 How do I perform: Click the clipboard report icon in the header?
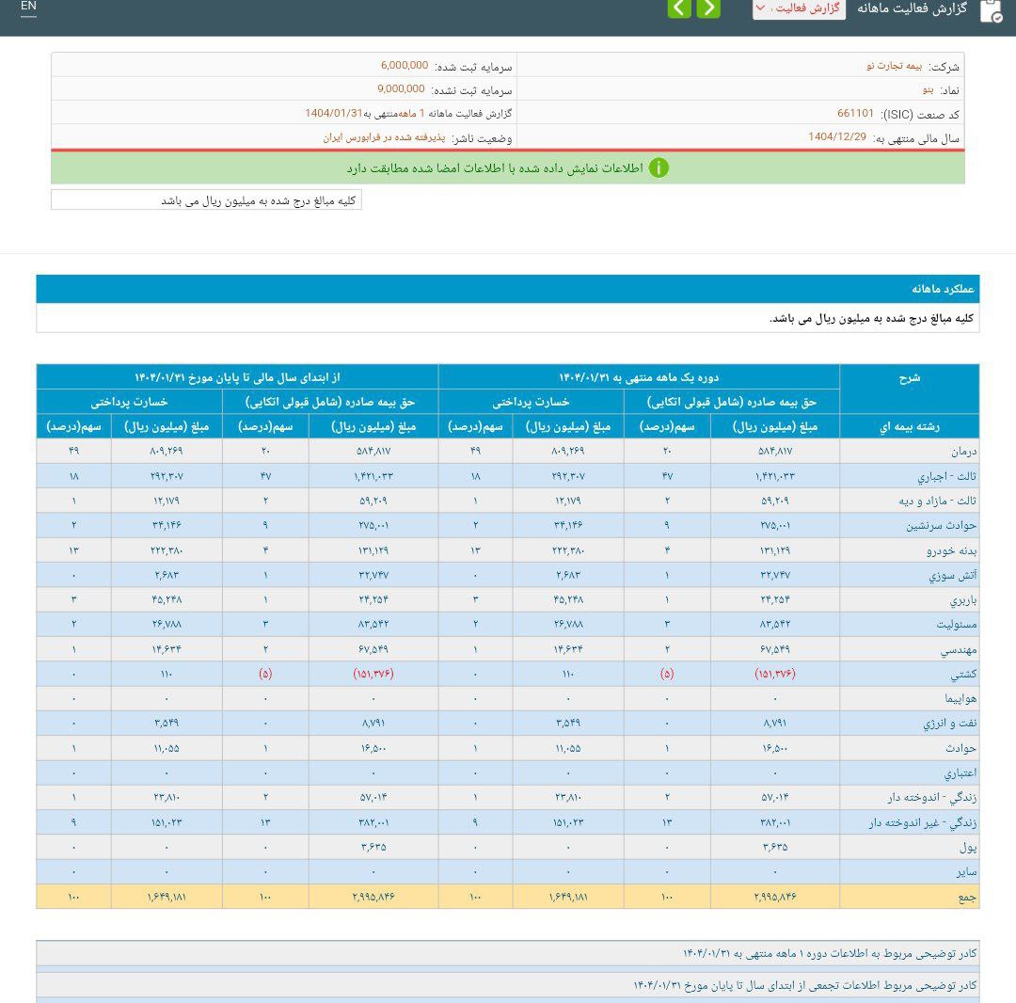[992, 11]
